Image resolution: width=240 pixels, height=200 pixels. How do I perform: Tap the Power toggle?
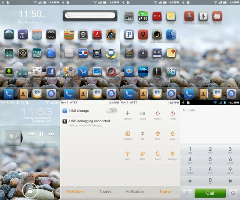(x=172, y=115)
